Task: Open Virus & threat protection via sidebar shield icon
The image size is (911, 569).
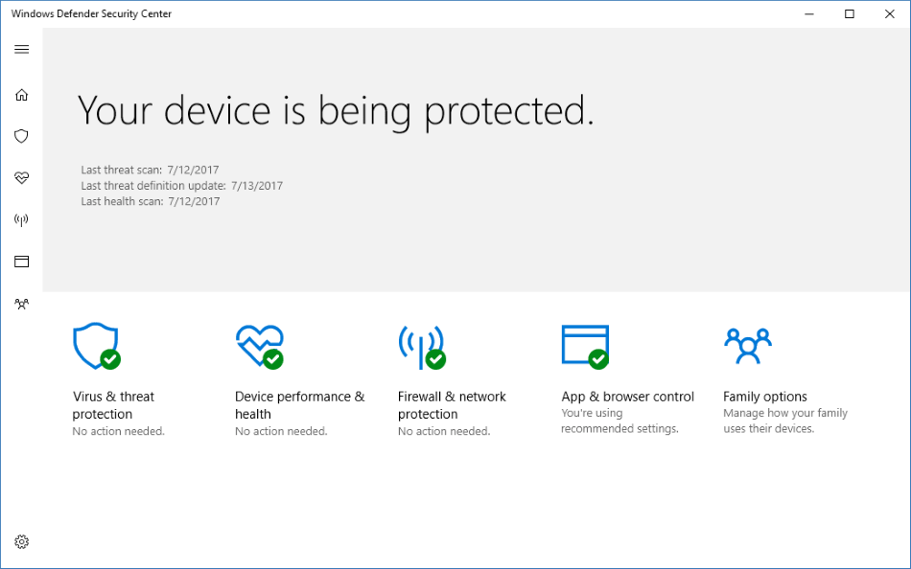Action: click(21, 136)
